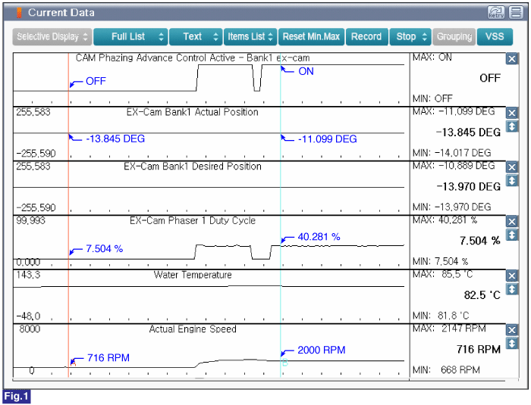Click the MAX: -10.889 DEG value
531x405 pixels.
(x=454, y=166)
